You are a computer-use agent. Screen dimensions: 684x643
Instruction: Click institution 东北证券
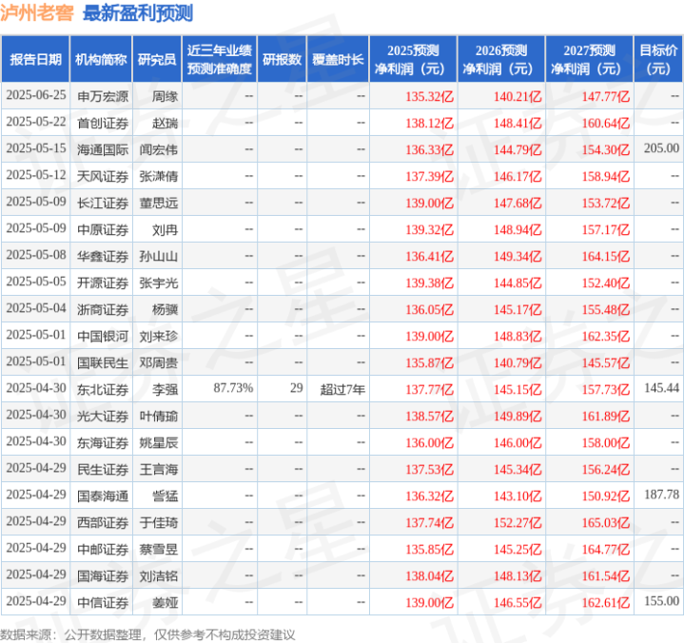103,389
